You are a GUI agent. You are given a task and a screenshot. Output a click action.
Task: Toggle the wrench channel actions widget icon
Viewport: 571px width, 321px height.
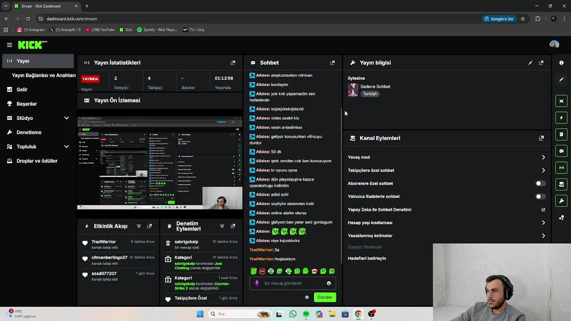point(562,201)
